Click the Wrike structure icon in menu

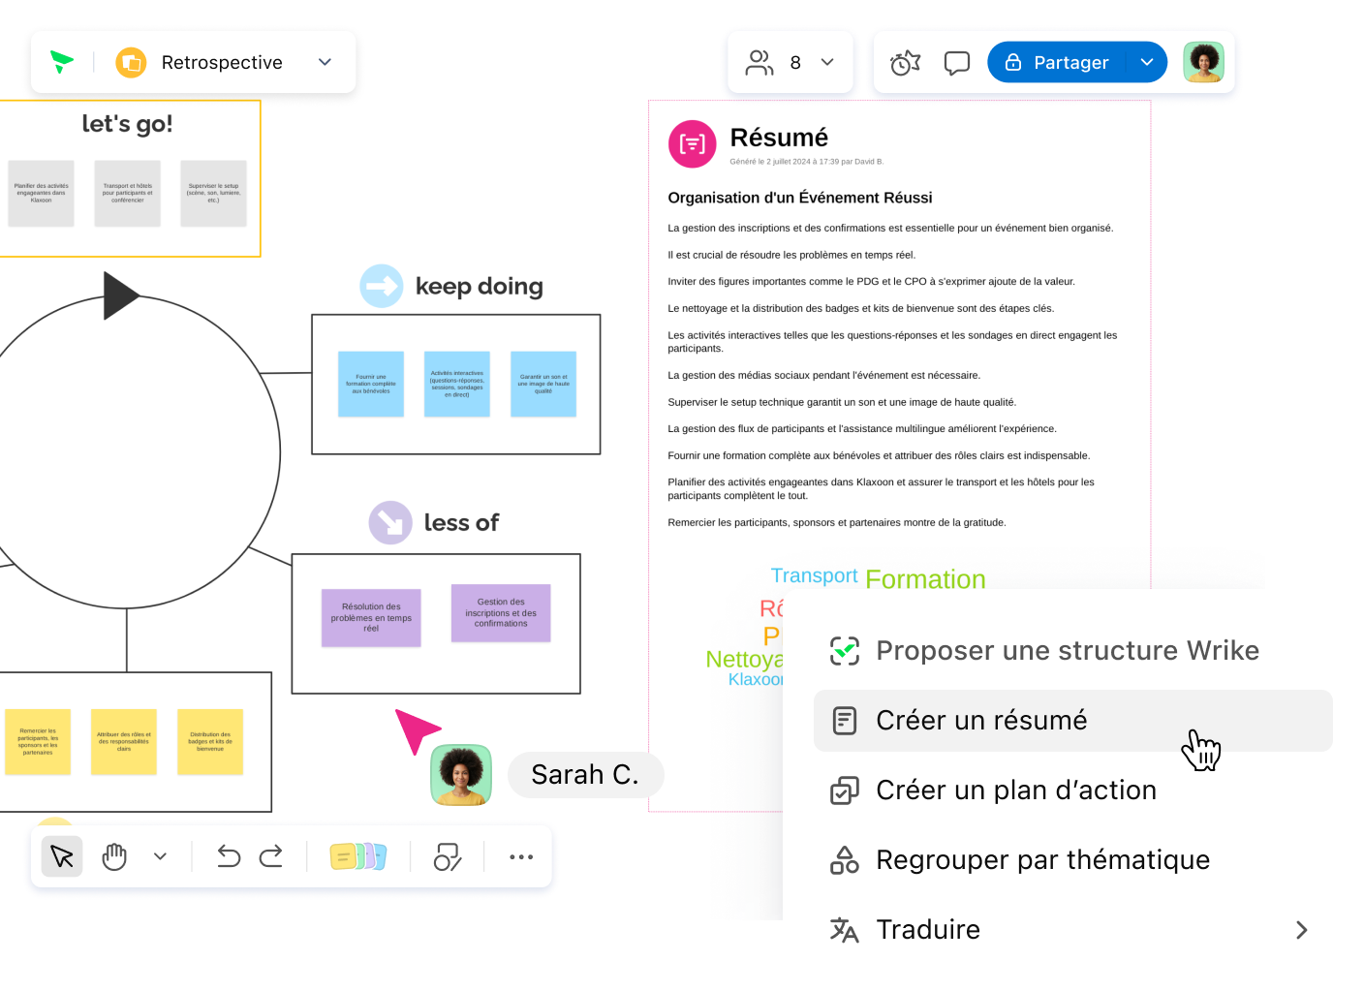point(845,651)
